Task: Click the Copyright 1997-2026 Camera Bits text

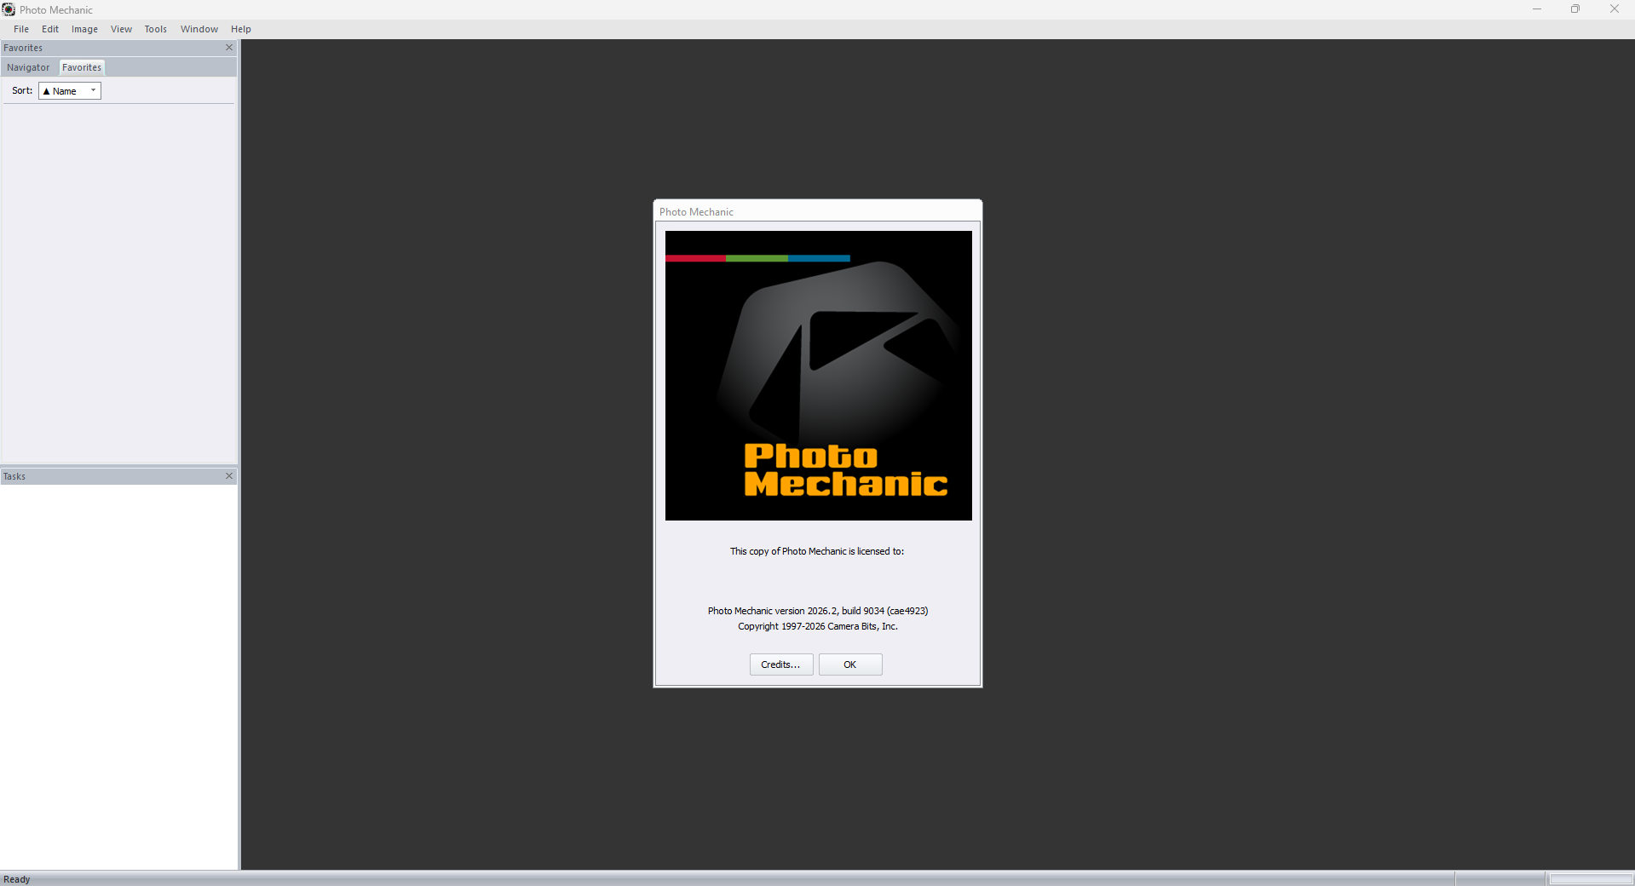Action: [x=818, y=626]
